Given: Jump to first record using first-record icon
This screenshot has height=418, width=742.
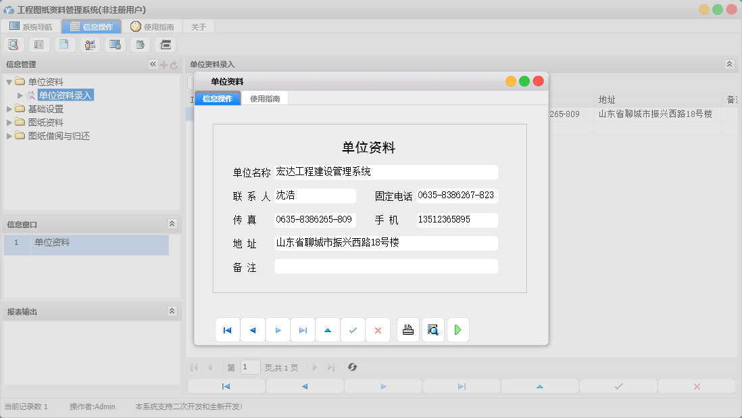Looking at the screenshot, I should coord(228,329).
